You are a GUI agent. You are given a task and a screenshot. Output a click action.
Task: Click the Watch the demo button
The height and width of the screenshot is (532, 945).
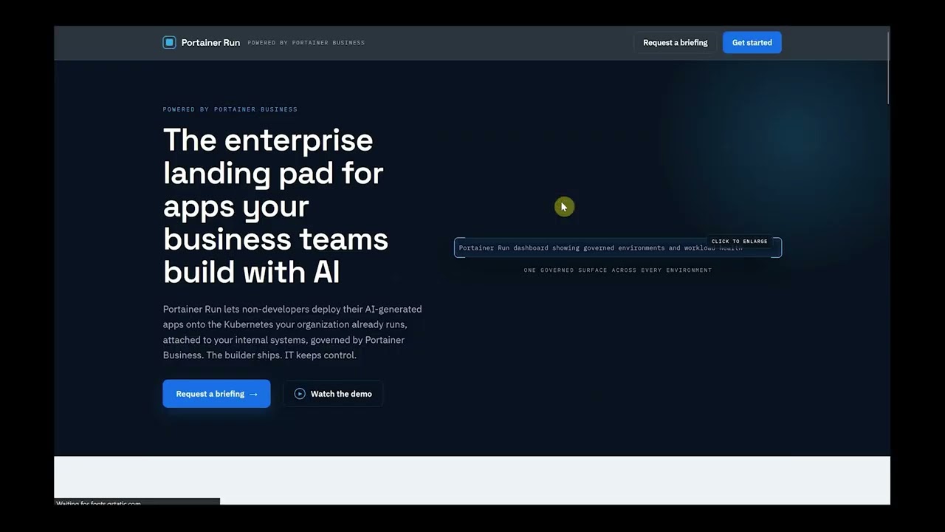point(333,394)
